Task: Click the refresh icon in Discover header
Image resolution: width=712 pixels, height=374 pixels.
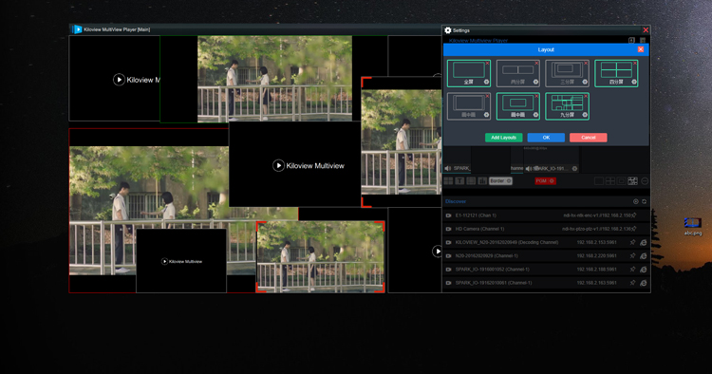Action: tap(644, 201)
